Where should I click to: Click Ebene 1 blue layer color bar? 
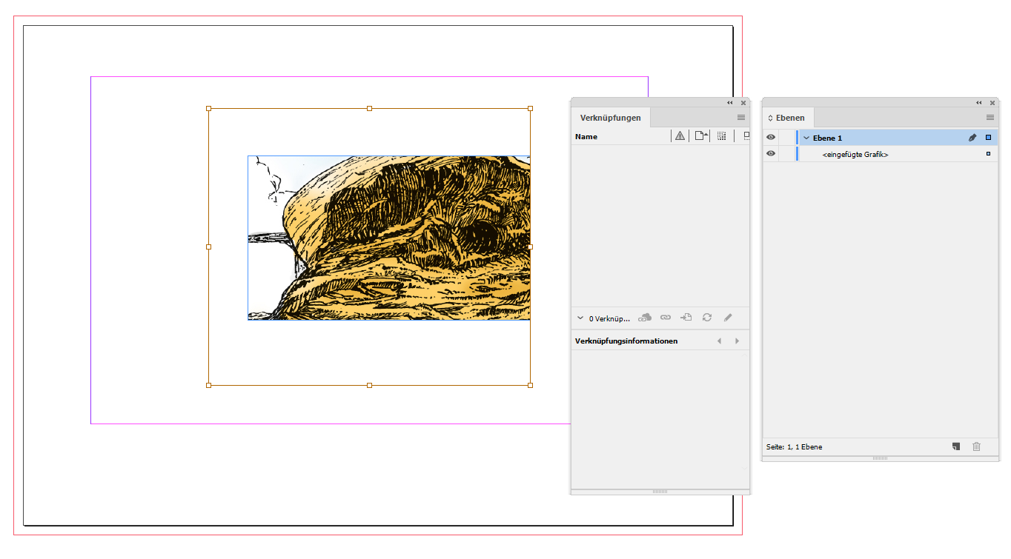pos(798,138)
